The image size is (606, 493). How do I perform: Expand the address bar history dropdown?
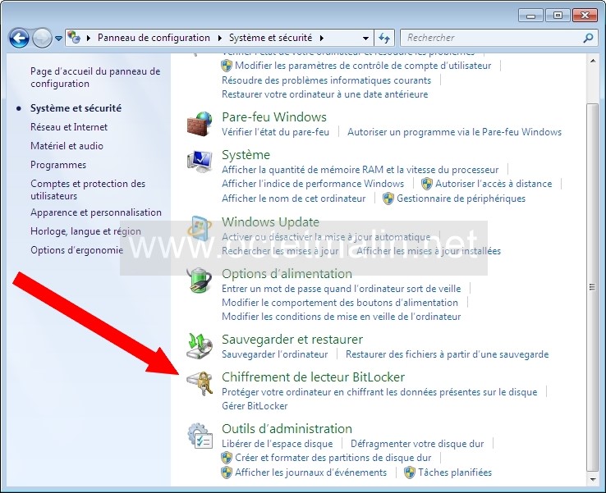(x=365, y=38)
